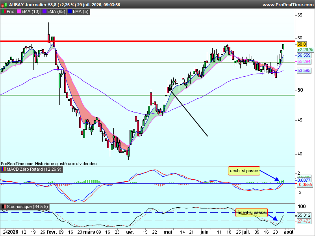315x236 pixels.
Task: Click the EMA (65) legend label
Action: click(56, 12)
